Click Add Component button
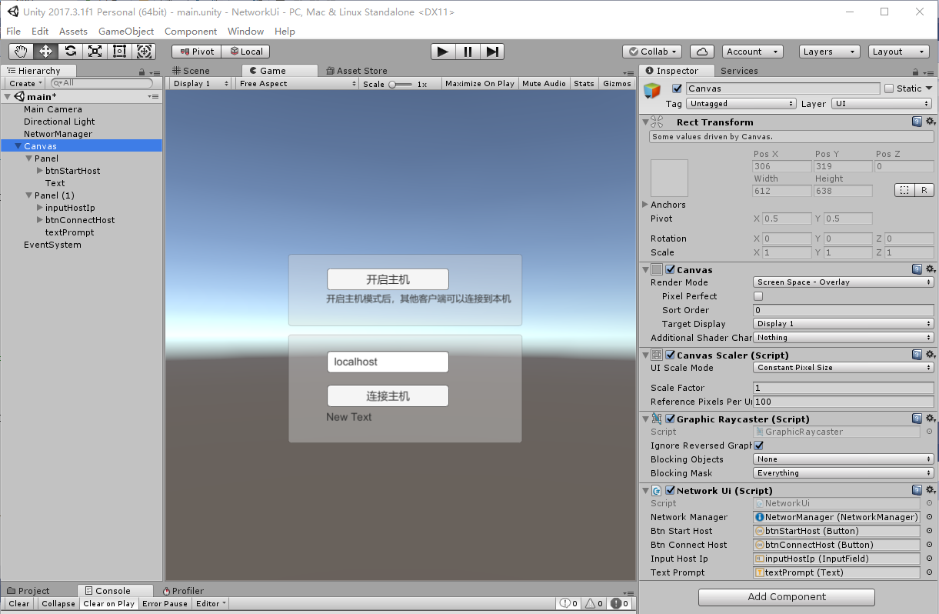Viewport: 939px width, 614px height. [787, 597]
